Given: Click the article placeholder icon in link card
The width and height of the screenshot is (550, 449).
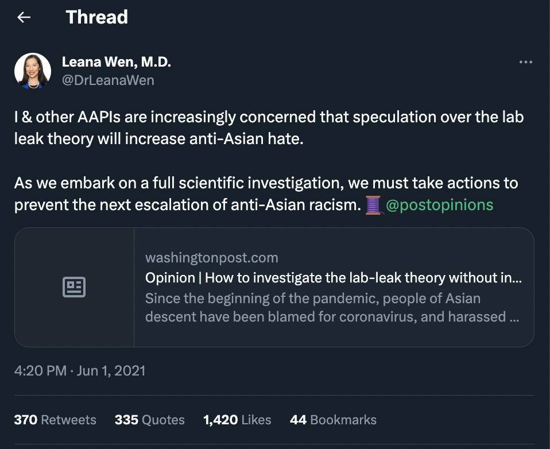Looking at the screenshot, I should coord(74,287).
